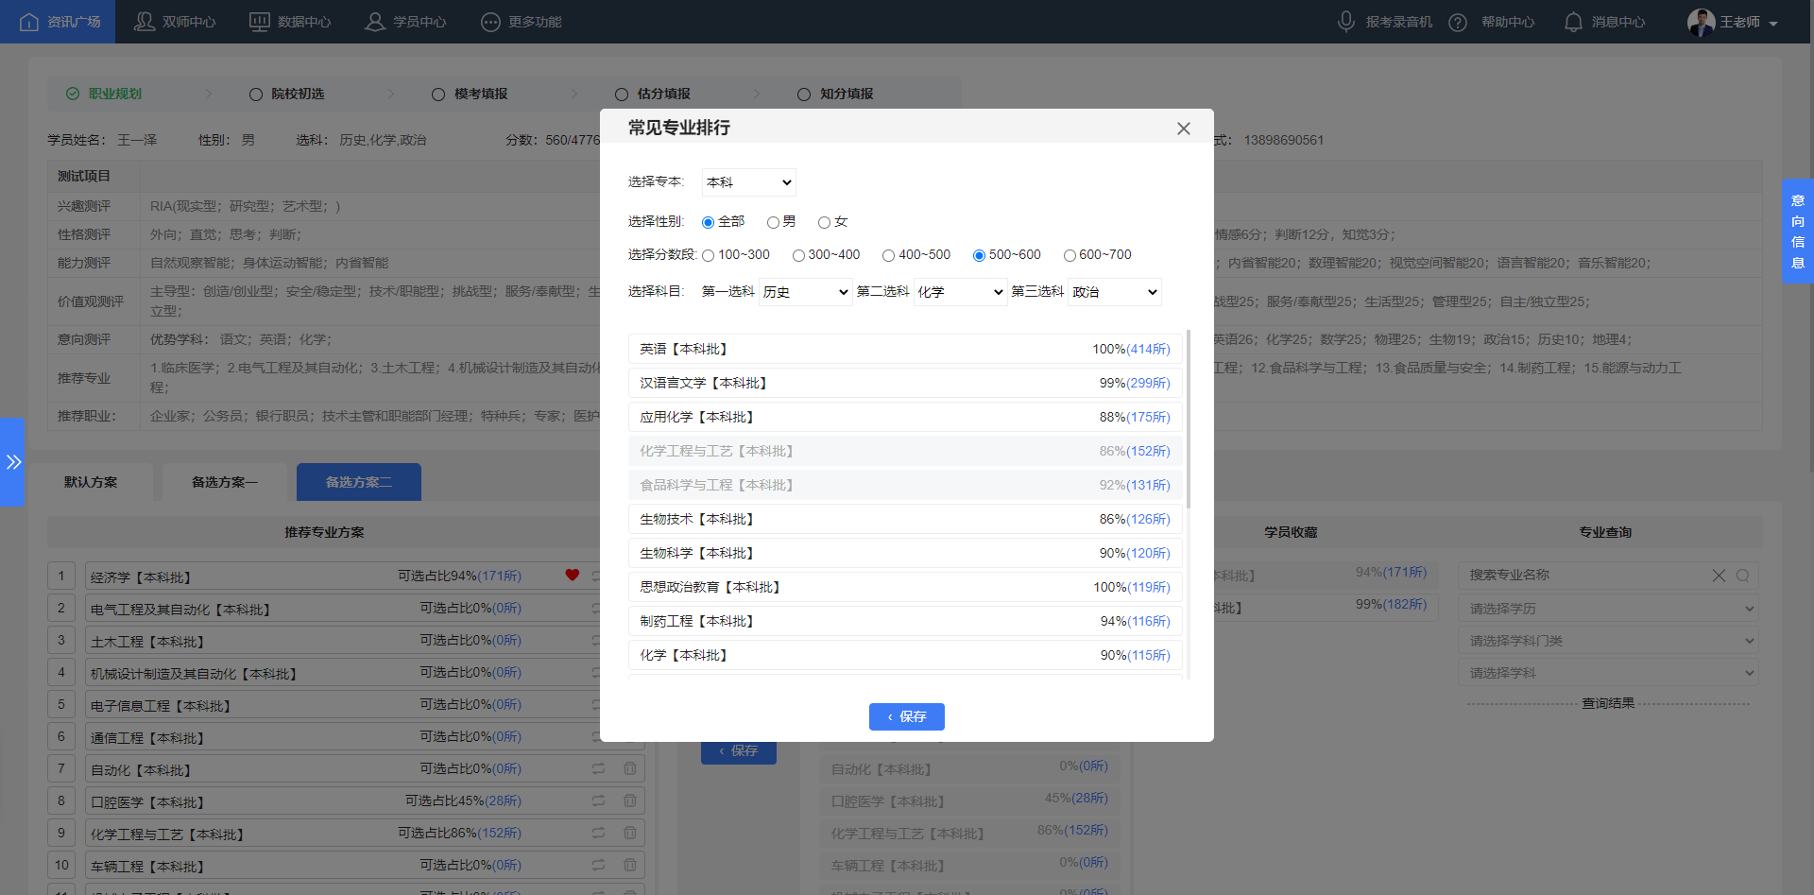This screenshot has height=895, width=1814.
Task: Open 第三选科 dropdown showing 政治
Action: 1115,292
